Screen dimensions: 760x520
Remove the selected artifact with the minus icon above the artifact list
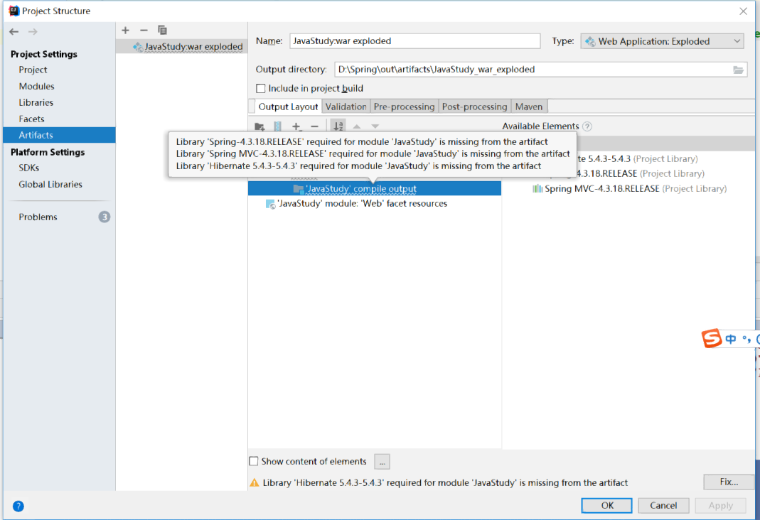pyautogui.click(x=144, y=31)
